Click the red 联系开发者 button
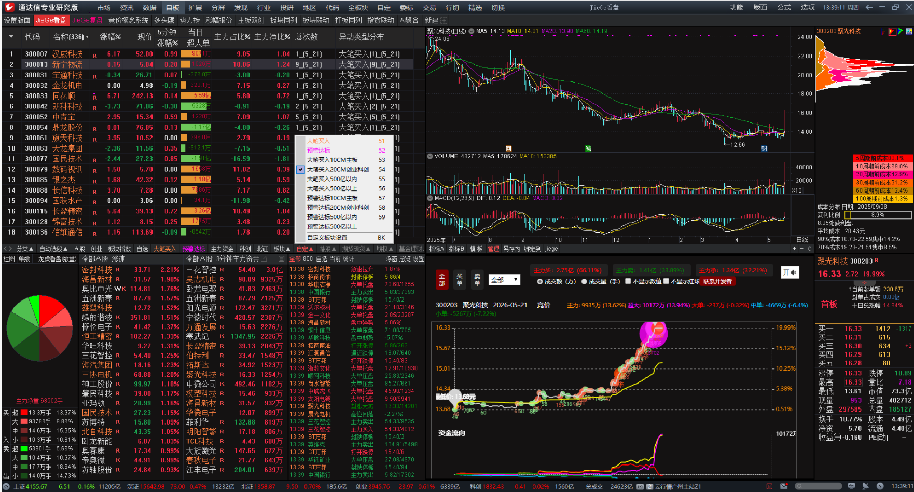This screenshot has width=914, height=492. click(717, 281)
